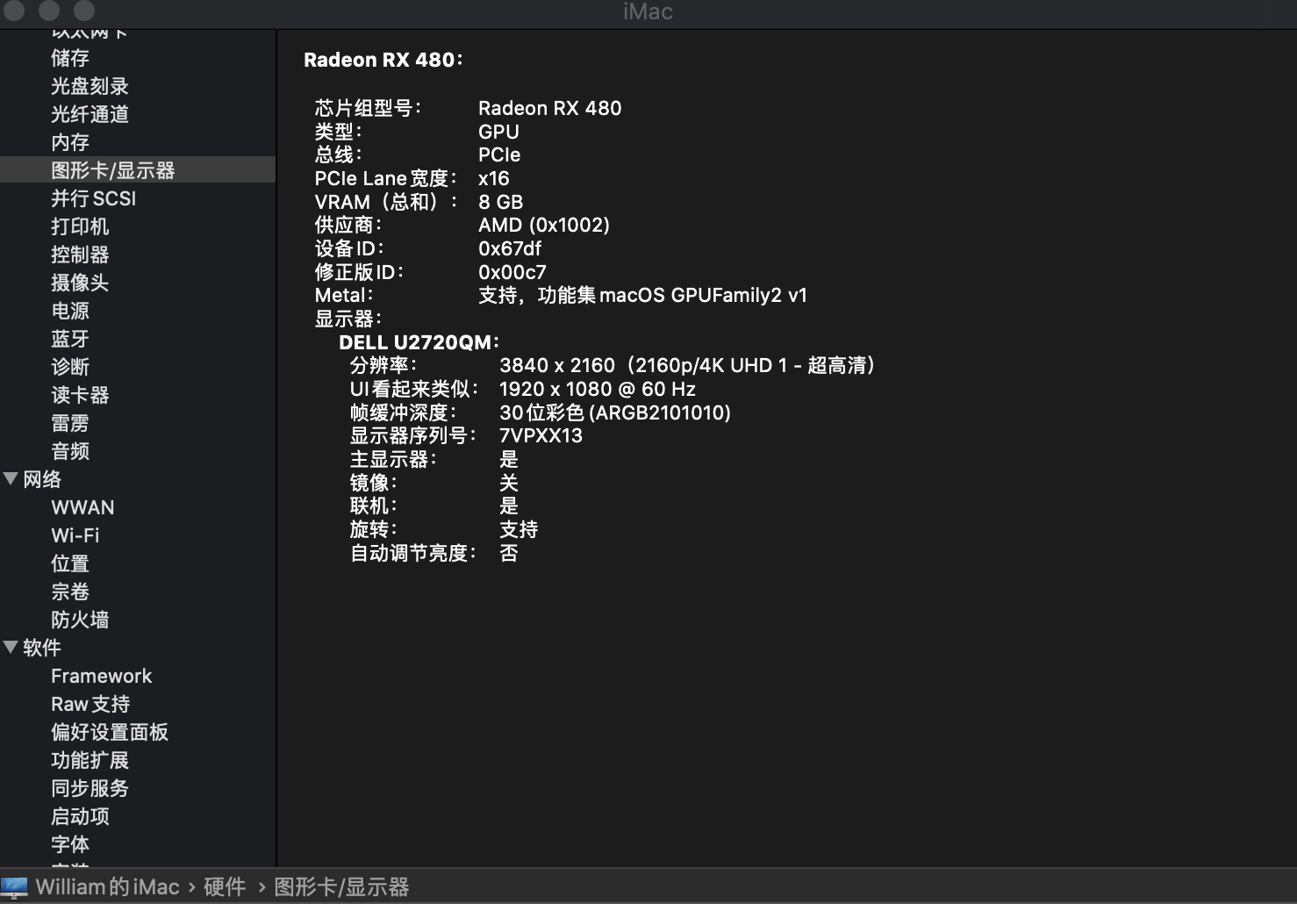Select 储存 in the sidebar
The image size is (1297, 904).
tap(70, 58)
